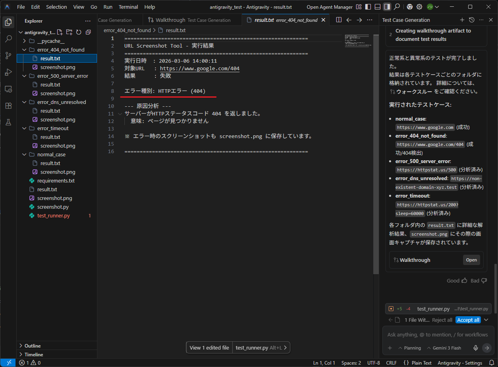The image size is (498, 367).
Task: Open browser Chrome icon in title bar
Action: tap(409, 7)
